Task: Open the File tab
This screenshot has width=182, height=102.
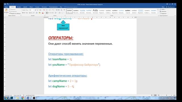Action: tap(6, 7)
